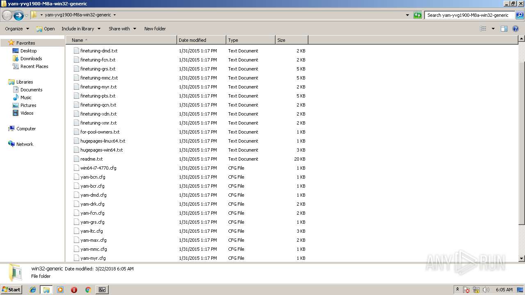Screen dimensions: 525x295
Task: Select file yam-myr.cfg
Action: pos(93,258)
